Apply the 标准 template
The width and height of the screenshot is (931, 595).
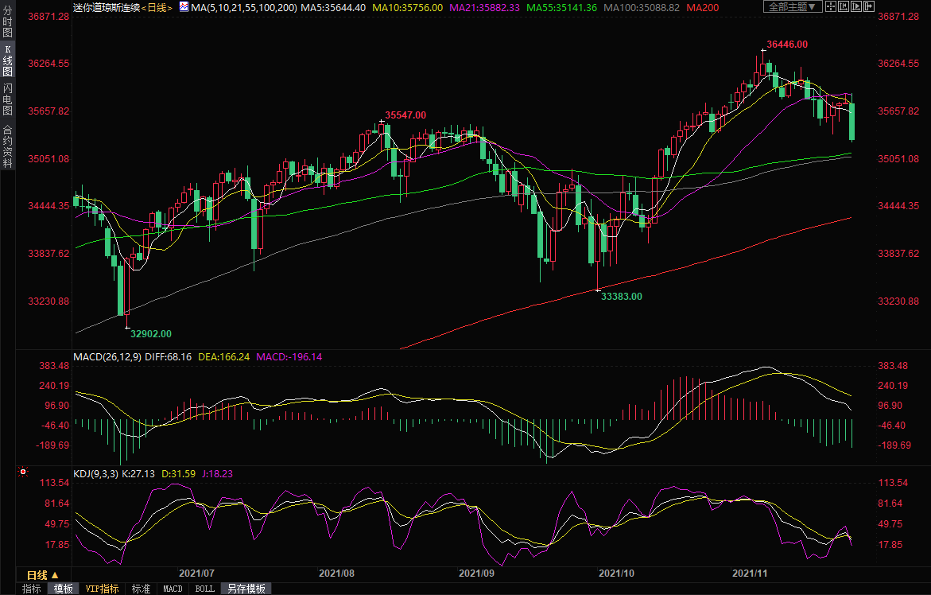pos(141,589)
